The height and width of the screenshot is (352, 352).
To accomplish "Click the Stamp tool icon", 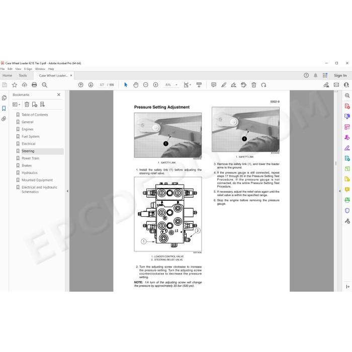I will [x=243, y=85].
